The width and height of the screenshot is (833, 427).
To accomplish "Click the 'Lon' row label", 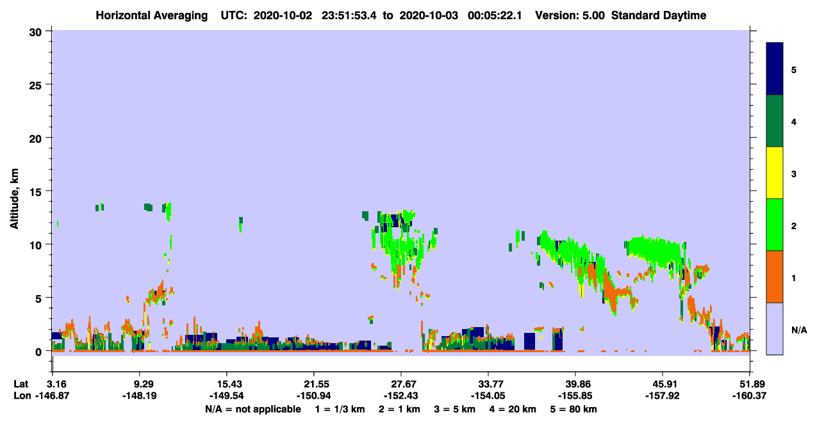I will [x=22, y=396].
